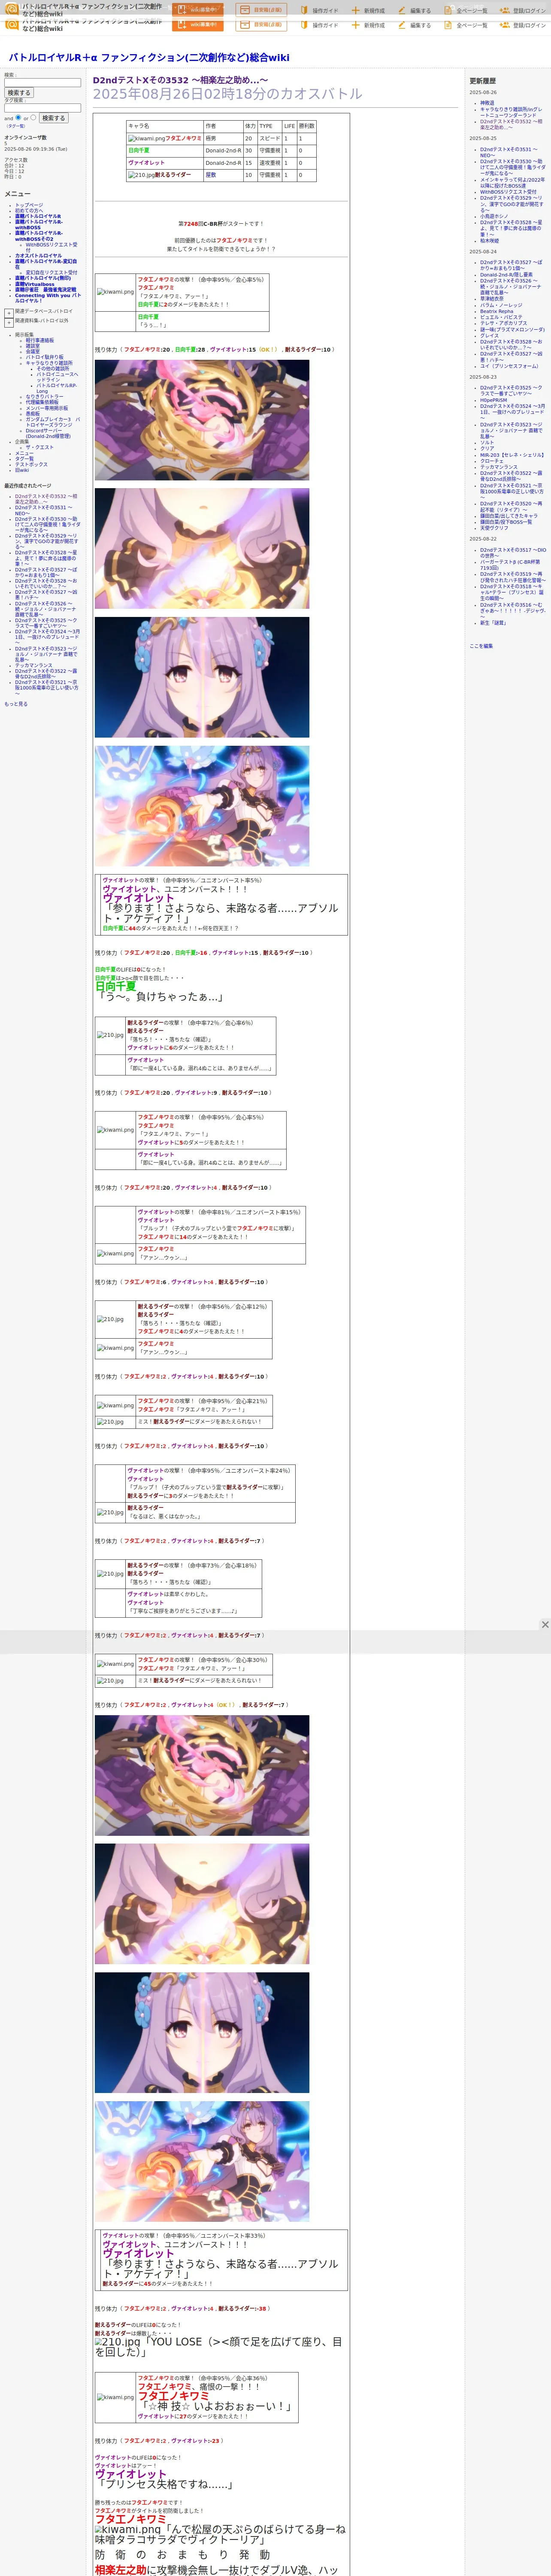
Task: Click first image of blue dragon and purple-haired girl
Action: (x=202, y=806)
